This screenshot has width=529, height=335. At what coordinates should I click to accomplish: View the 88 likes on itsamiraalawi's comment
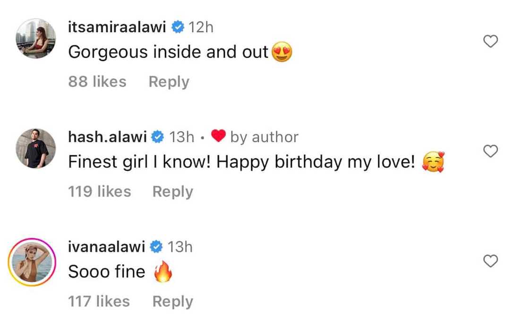(97, 82)
